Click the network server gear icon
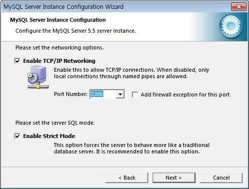Image resolution: width=249 pixels, height=189 pixels. pos(38,77)
